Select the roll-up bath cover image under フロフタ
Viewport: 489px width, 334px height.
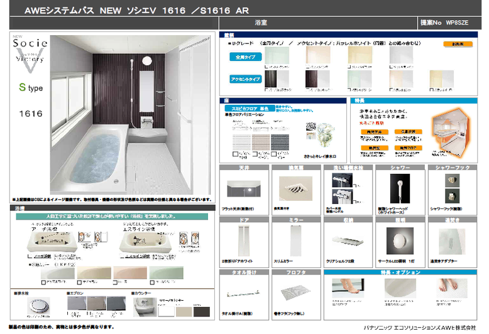coord(295,293)
